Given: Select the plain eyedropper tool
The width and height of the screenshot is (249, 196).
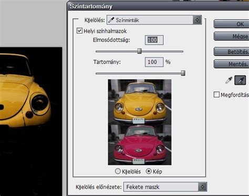Looking at the screenshot, I should [x=229, y=80].
